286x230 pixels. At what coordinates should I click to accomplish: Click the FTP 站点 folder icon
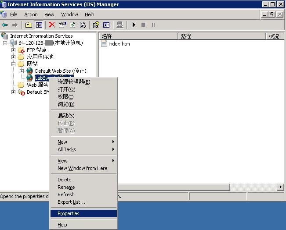pos(21,50)
